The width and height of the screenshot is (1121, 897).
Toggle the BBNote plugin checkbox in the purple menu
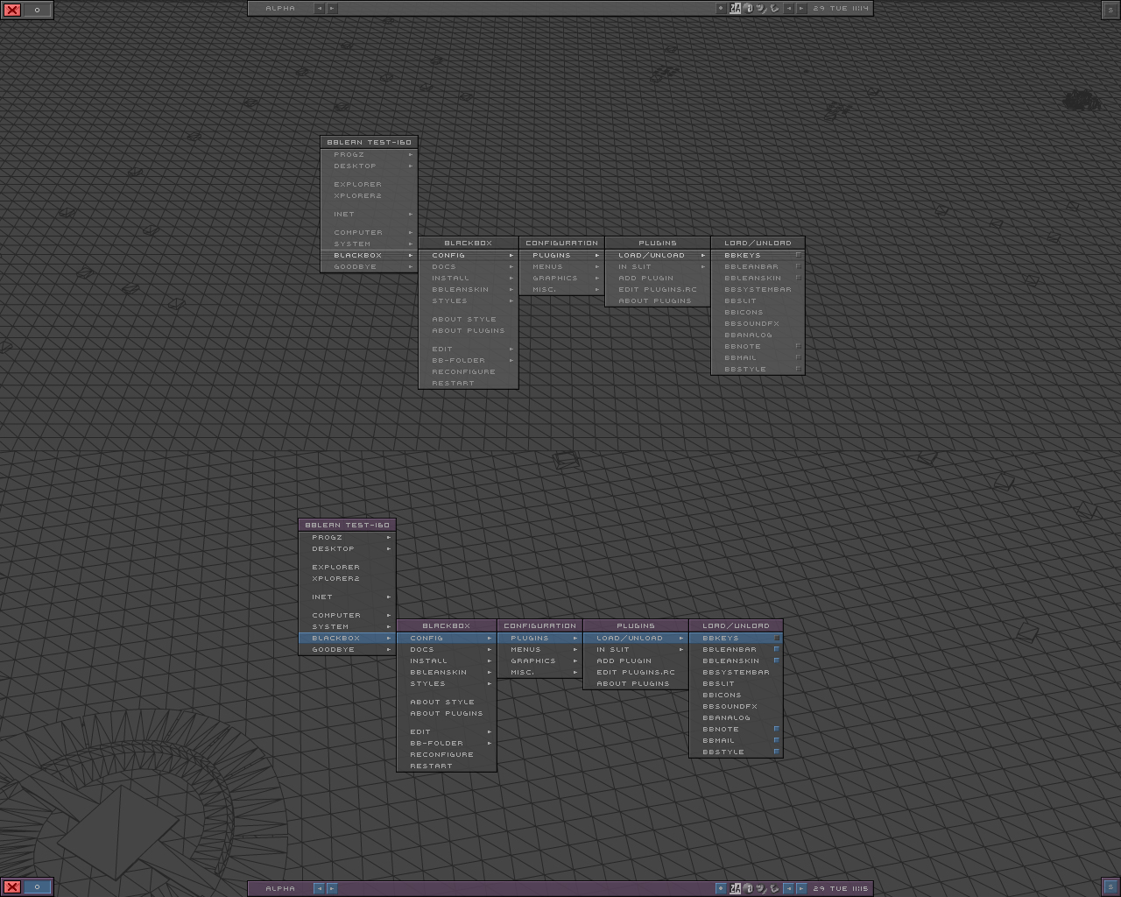click(776, 729)
